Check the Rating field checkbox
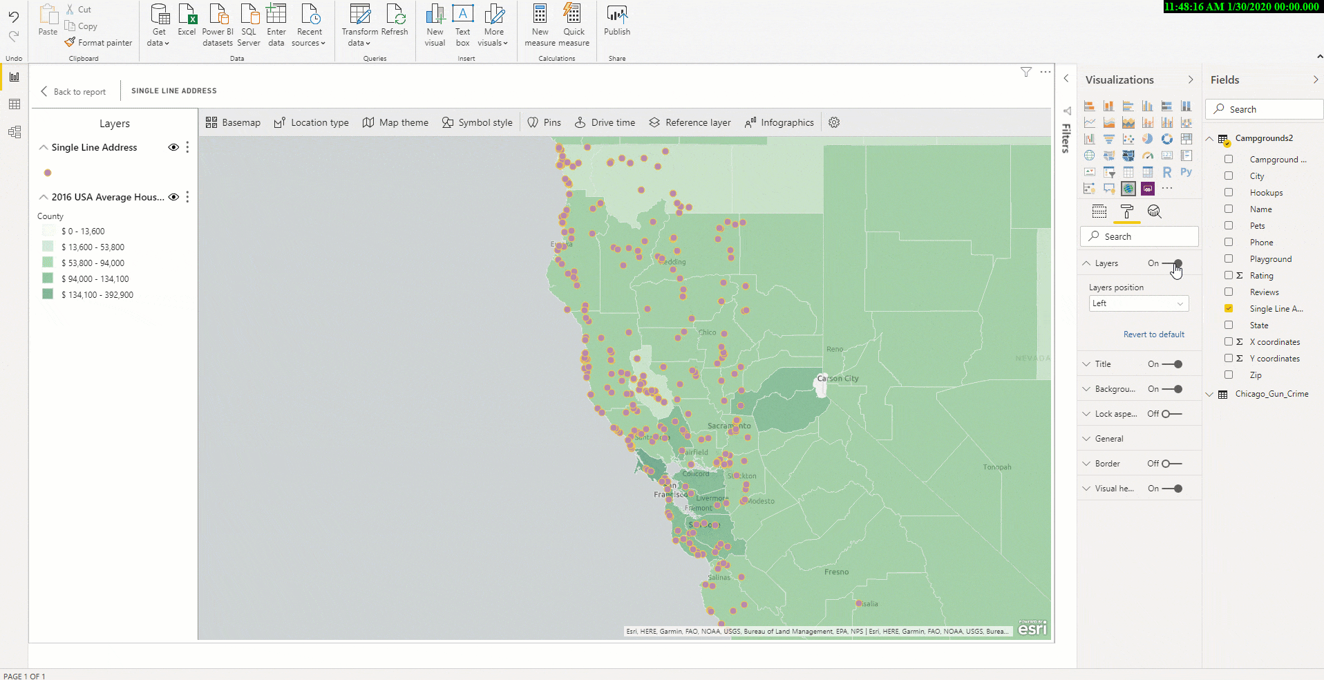The image size is (1324, 680). 1229,276
